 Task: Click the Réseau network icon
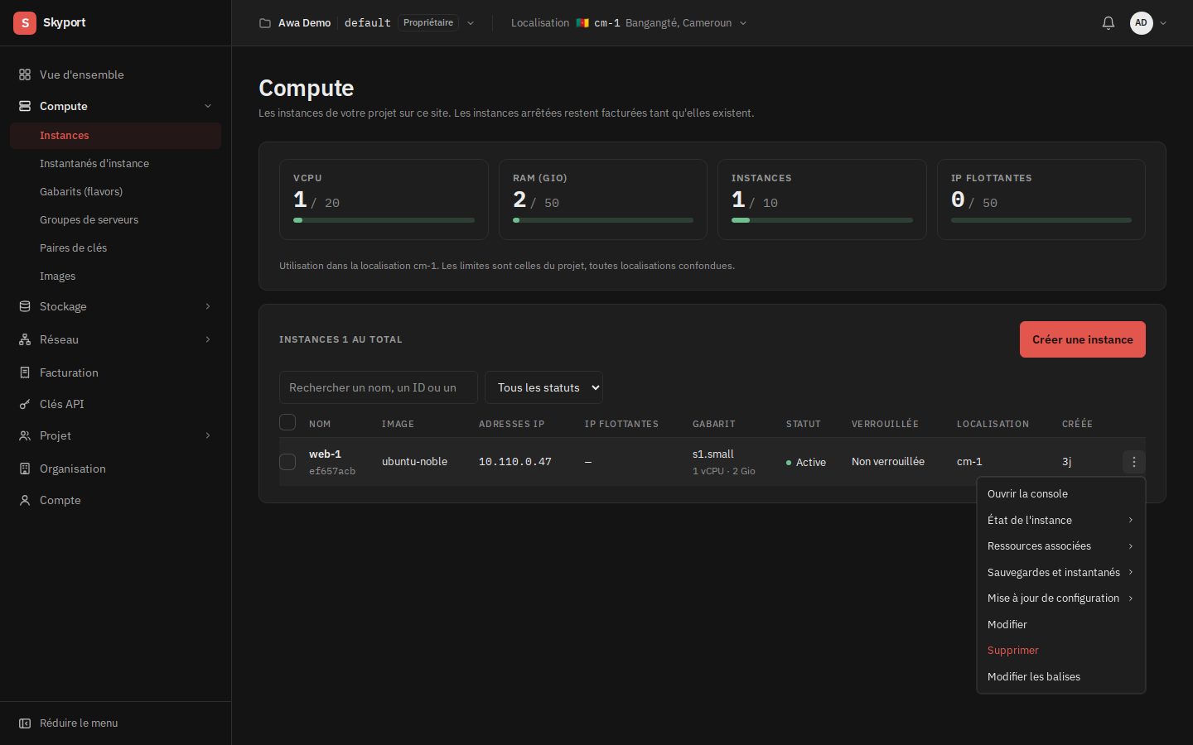pos(25,339)
